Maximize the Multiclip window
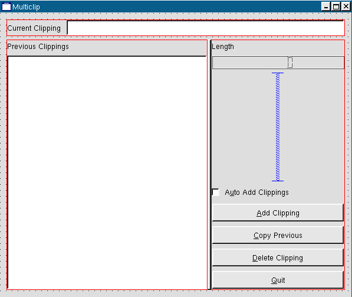 (x=336, y=6)
